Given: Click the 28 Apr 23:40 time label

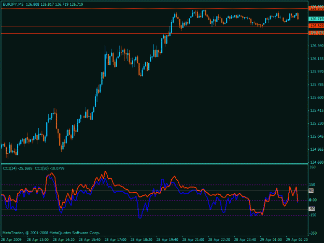Looking at the screenshot, I should 245,240.
